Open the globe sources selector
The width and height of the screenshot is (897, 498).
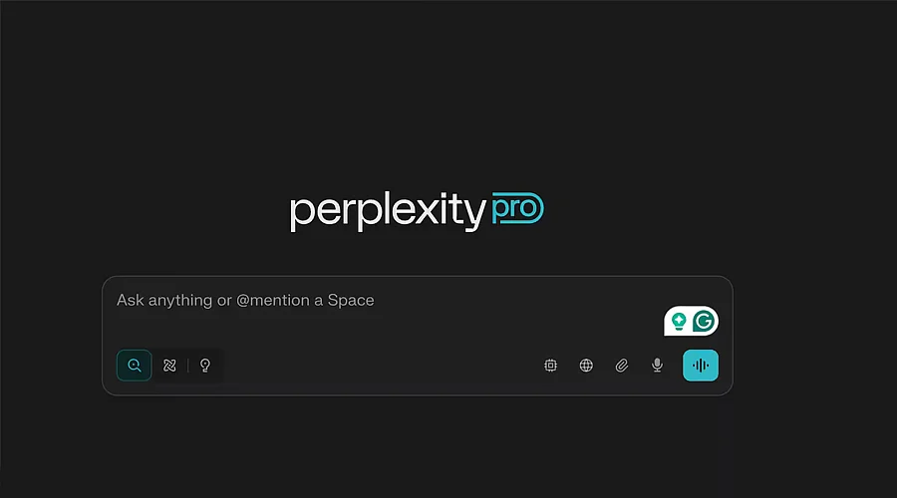click(586, 366)
